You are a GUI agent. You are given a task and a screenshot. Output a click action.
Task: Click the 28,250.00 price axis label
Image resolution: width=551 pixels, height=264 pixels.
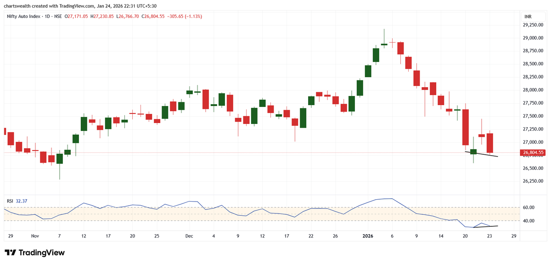tap(533, 77)
